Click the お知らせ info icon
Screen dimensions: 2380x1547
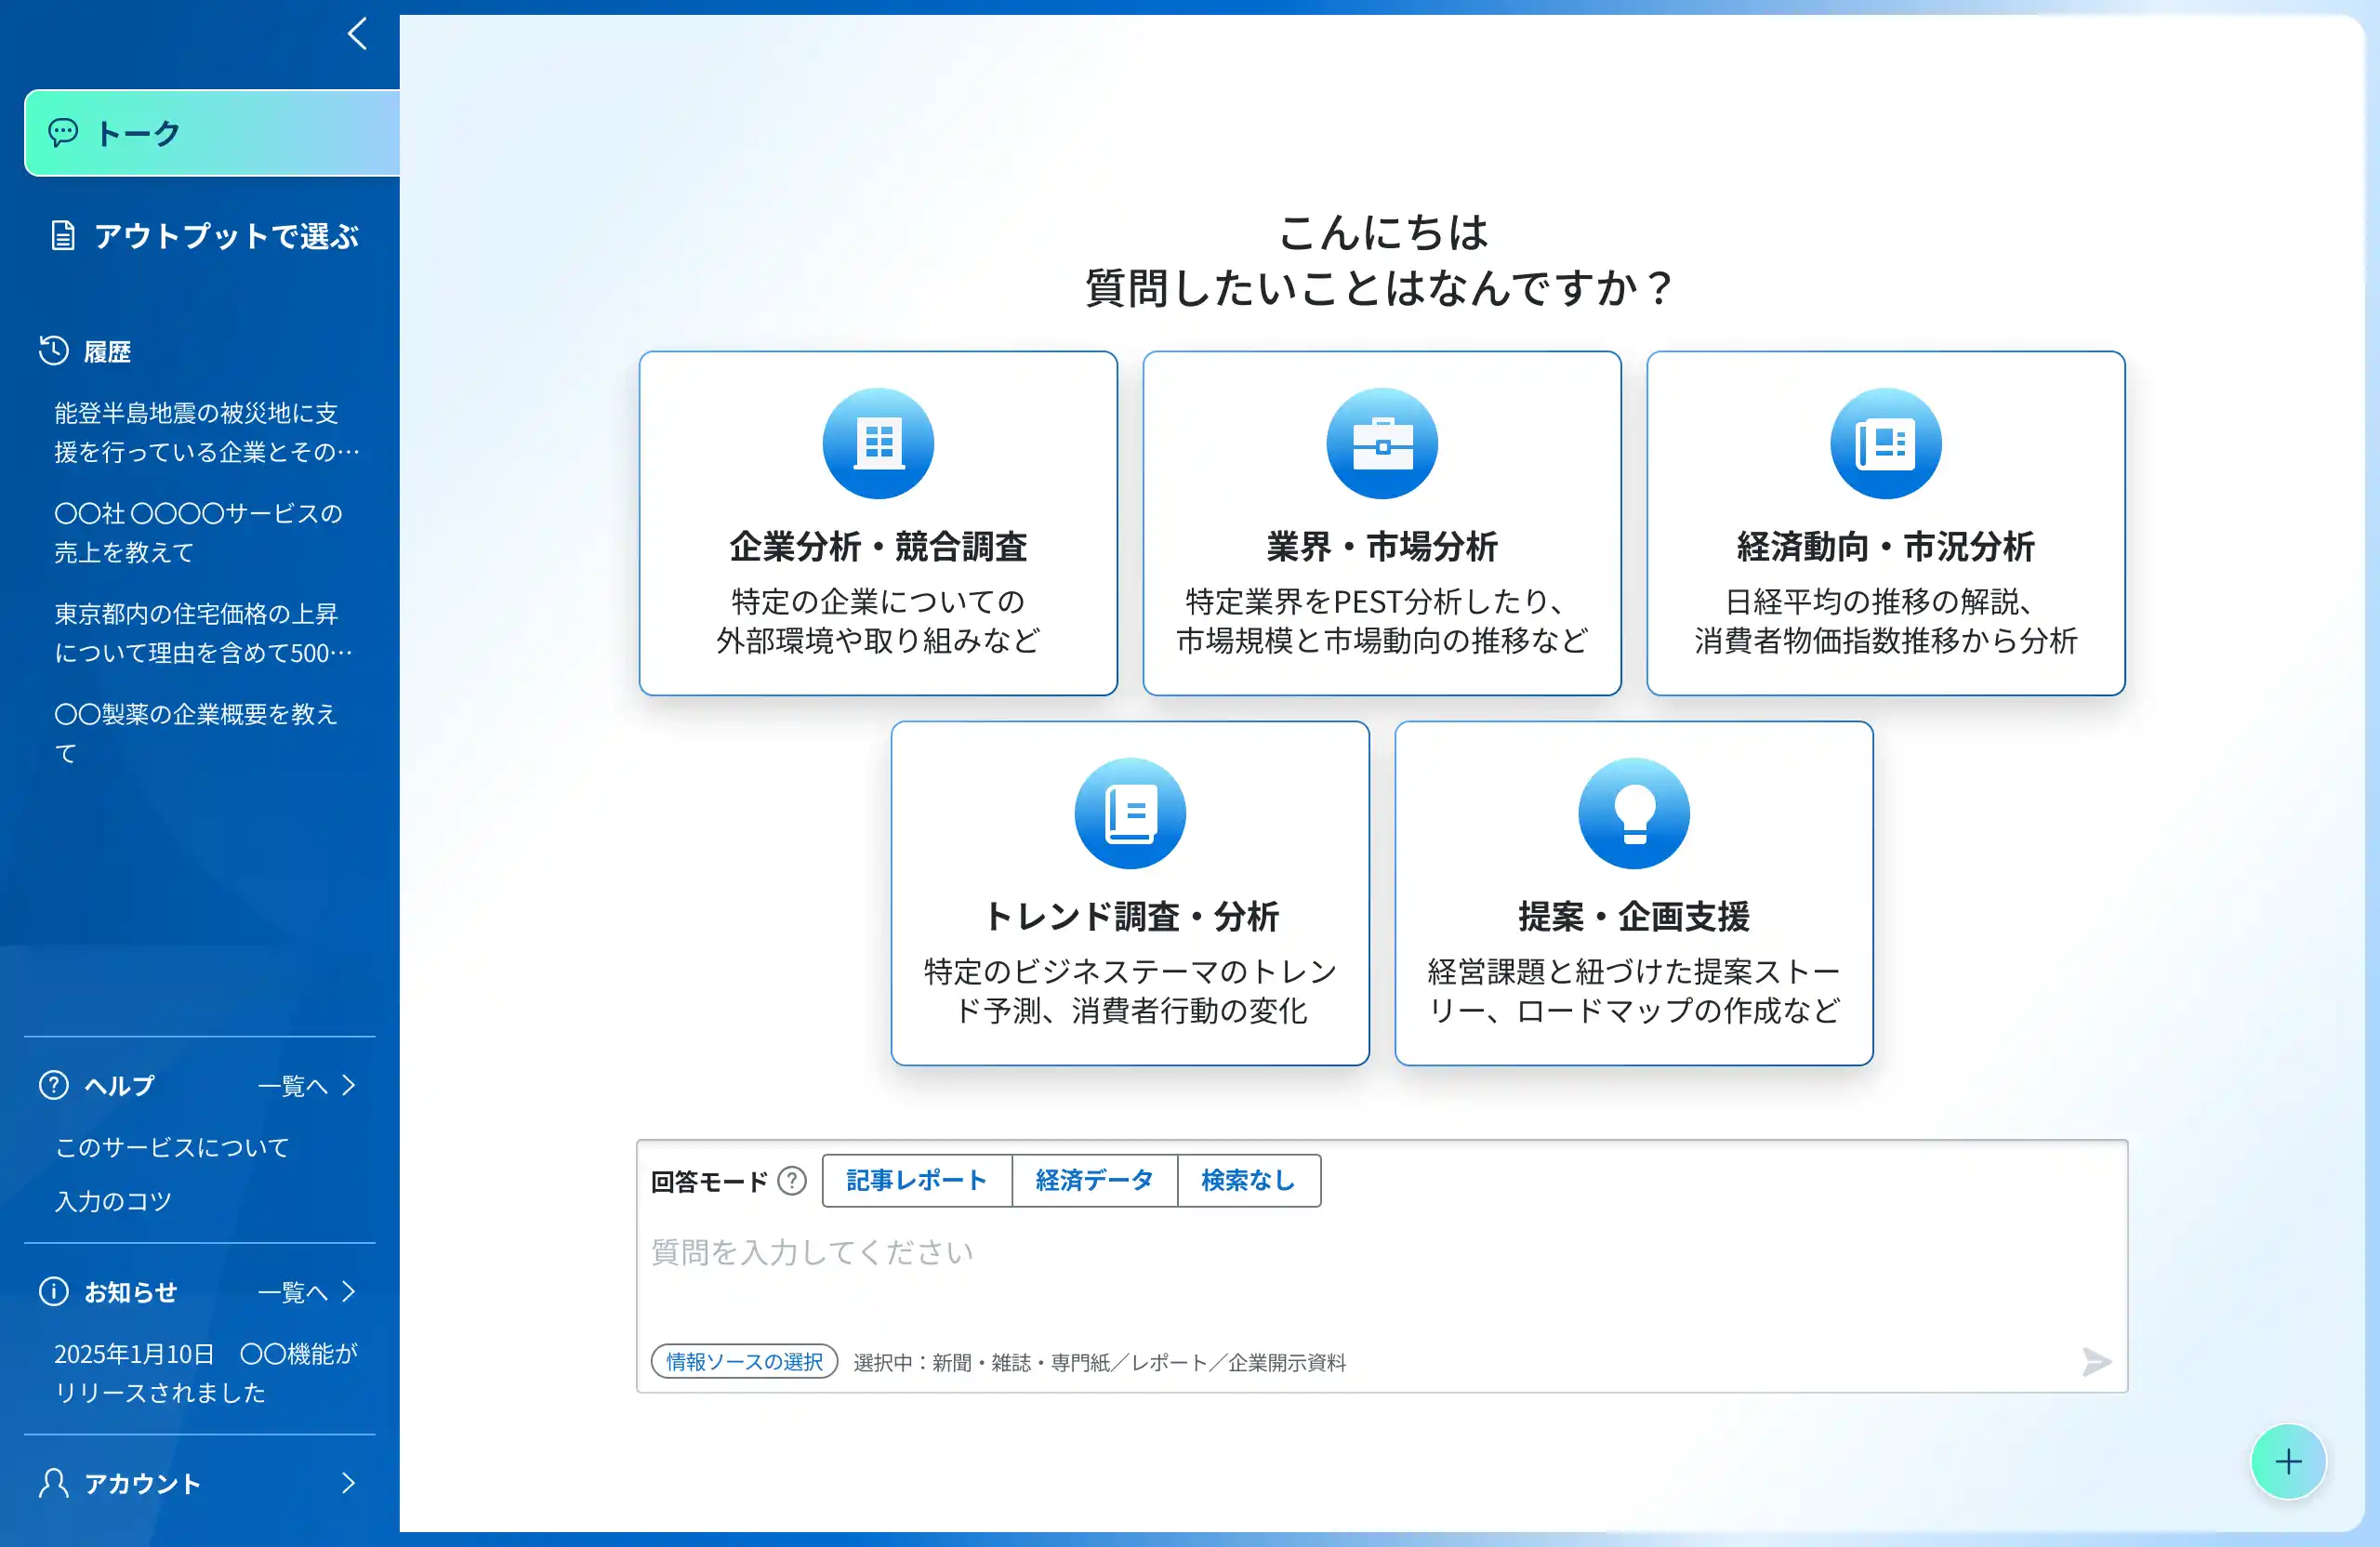point(53,1291)
